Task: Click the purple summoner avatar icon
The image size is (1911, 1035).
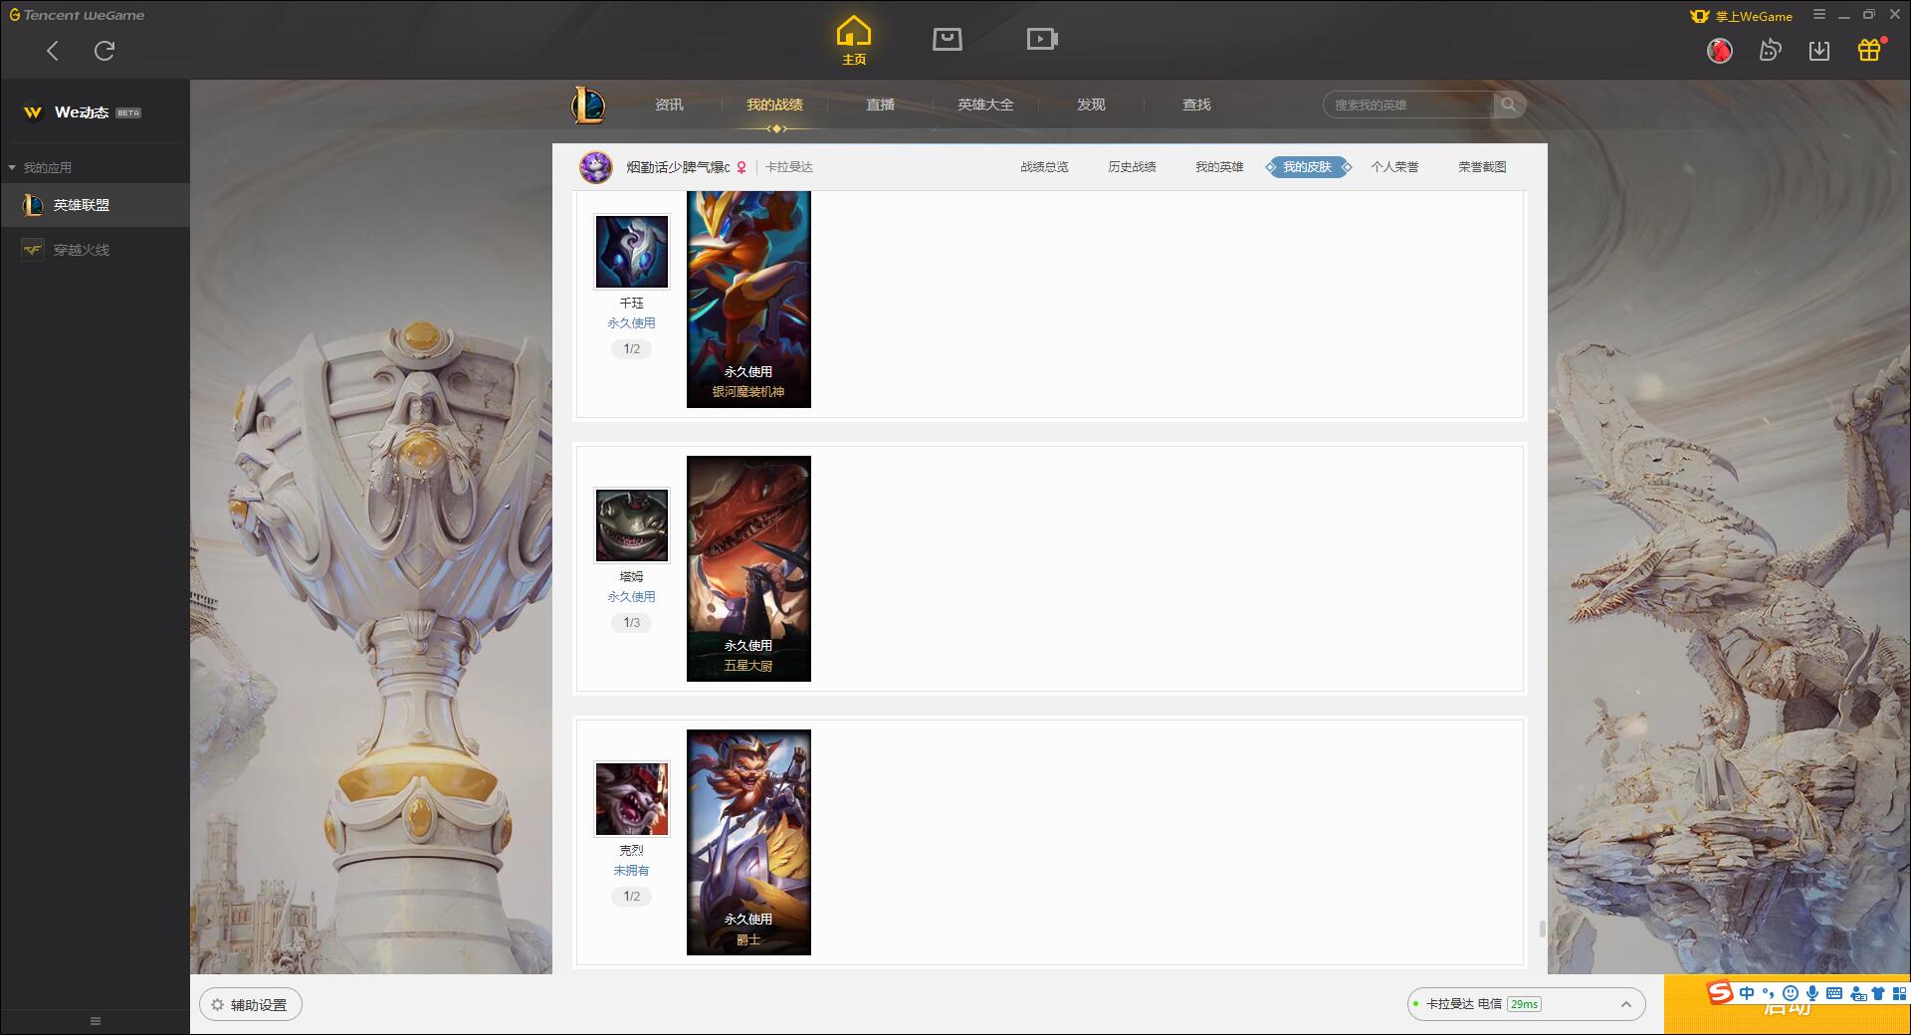Action: [x=596, y=167]
